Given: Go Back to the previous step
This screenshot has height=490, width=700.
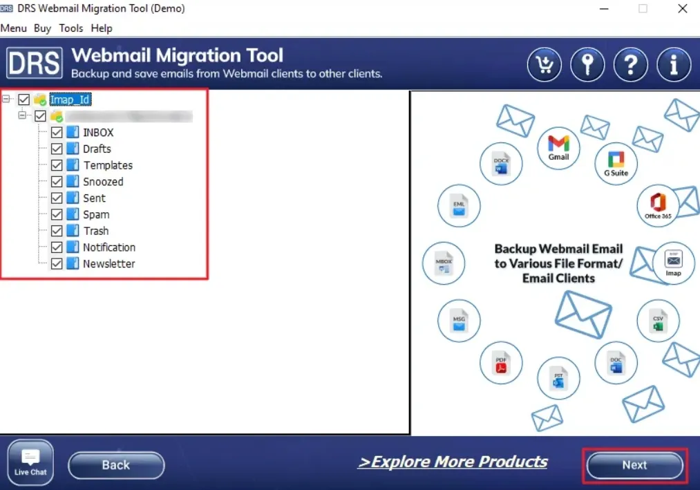Looking at the screenshot, I should tap(116, 465).
